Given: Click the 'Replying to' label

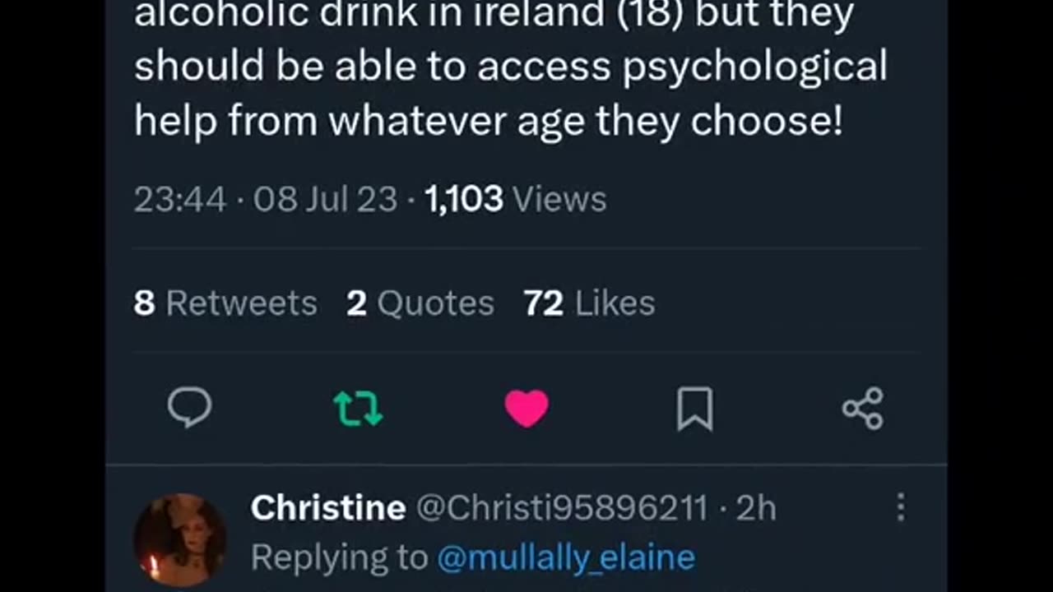Looking at the screenshot, I should (339, 557).
